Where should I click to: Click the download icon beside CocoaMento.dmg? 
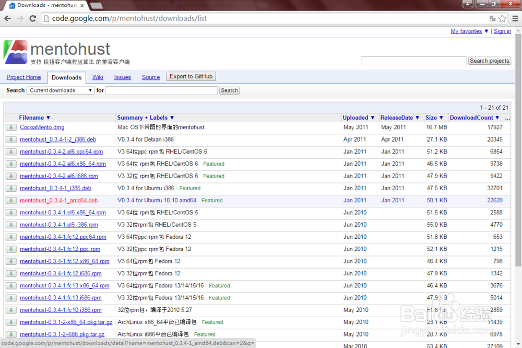(10, 127)
